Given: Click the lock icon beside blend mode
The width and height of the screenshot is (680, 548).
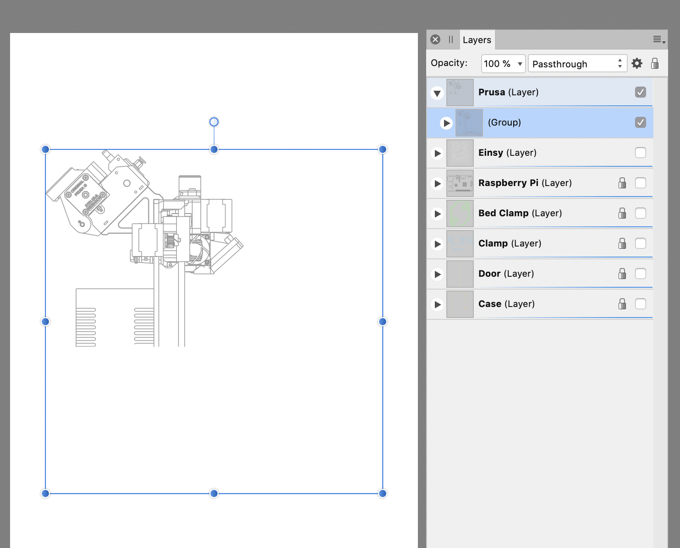Looking at the screenshot, I should [655, 63].
